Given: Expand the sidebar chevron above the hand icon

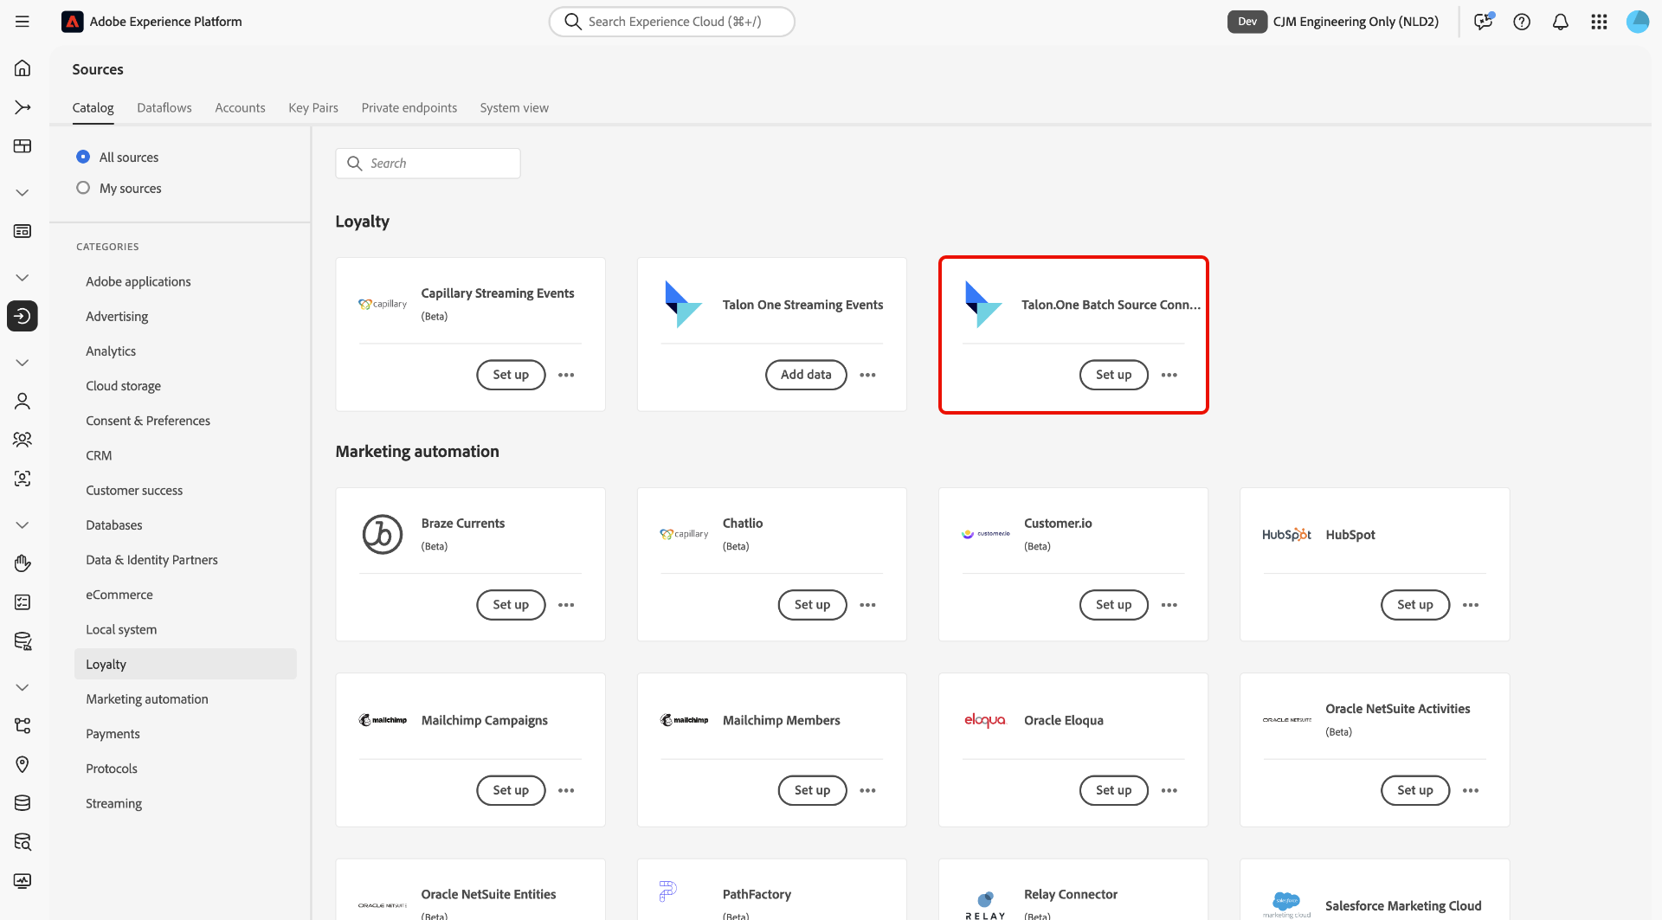Looking at the screenshot, I should [23, 525].
